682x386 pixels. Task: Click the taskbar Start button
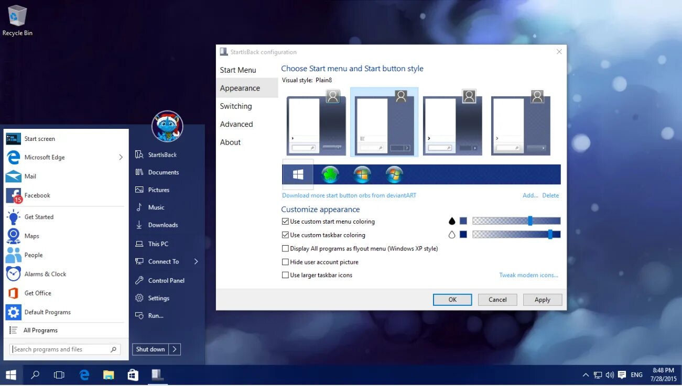(11, 375)
